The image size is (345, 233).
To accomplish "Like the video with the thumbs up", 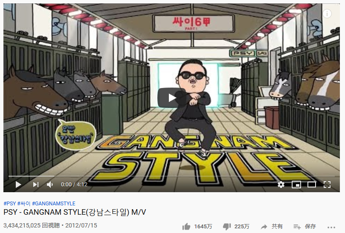I will click(186, 227).
